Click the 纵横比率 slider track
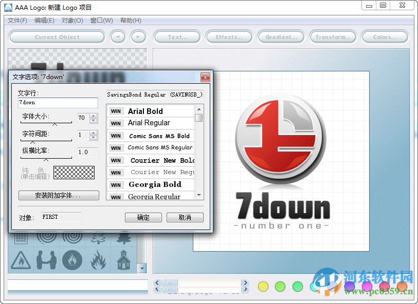418x304 pixels. coord(46,158)
